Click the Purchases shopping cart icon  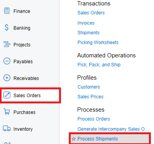(7, 112)
